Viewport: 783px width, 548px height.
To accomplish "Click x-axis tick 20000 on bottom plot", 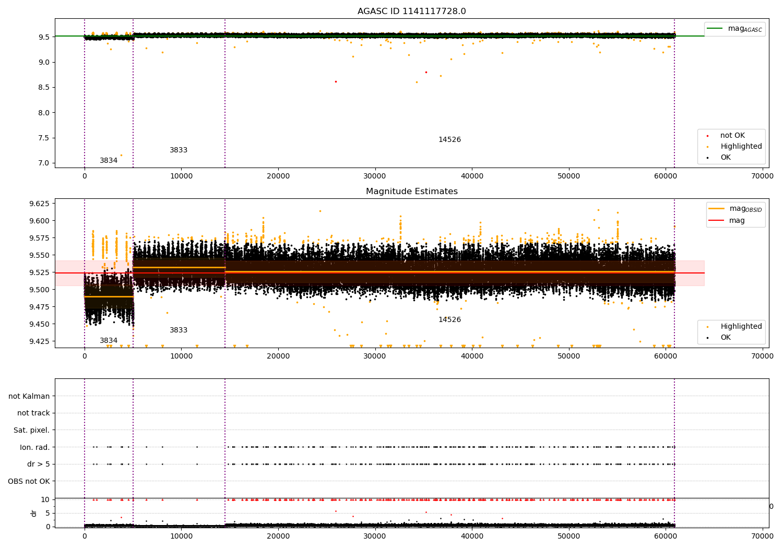I will [x=278, y=535].
